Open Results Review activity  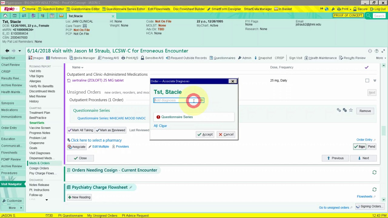tap(352, 58)
